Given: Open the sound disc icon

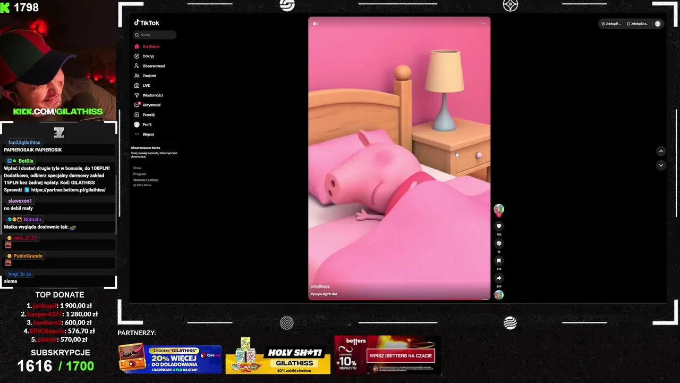Looking at the screenshot, I should click(498, 295).
